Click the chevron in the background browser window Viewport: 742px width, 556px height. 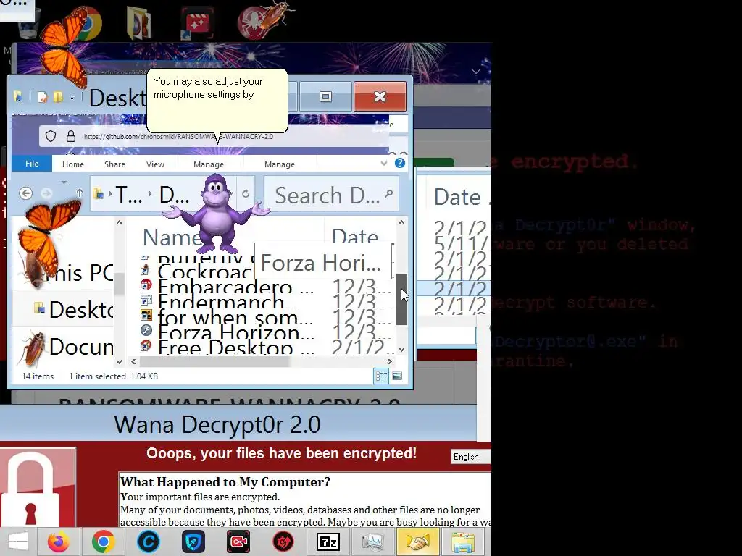475,72
